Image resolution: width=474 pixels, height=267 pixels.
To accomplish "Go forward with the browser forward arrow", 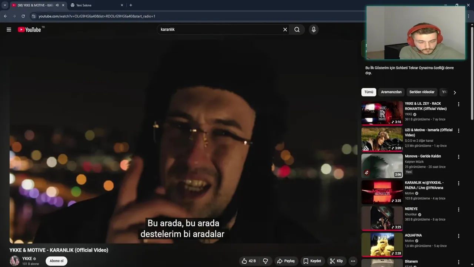I will (14, 16).
